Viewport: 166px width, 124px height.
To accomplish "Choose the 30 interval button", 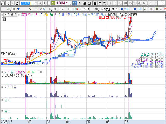I will coord(135,3).
